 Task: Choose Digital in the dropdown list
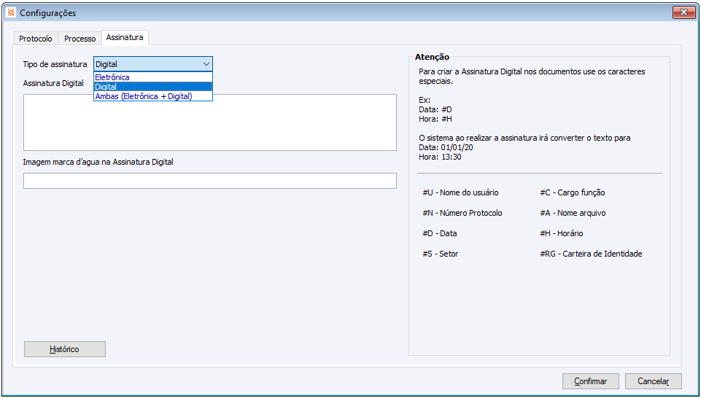(x=153, y=87)
